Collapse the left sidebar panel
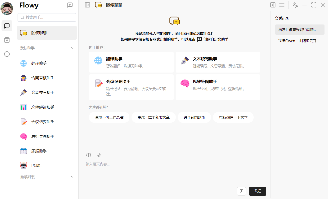The width and height of the screenshot is (328, 199). 87,5
